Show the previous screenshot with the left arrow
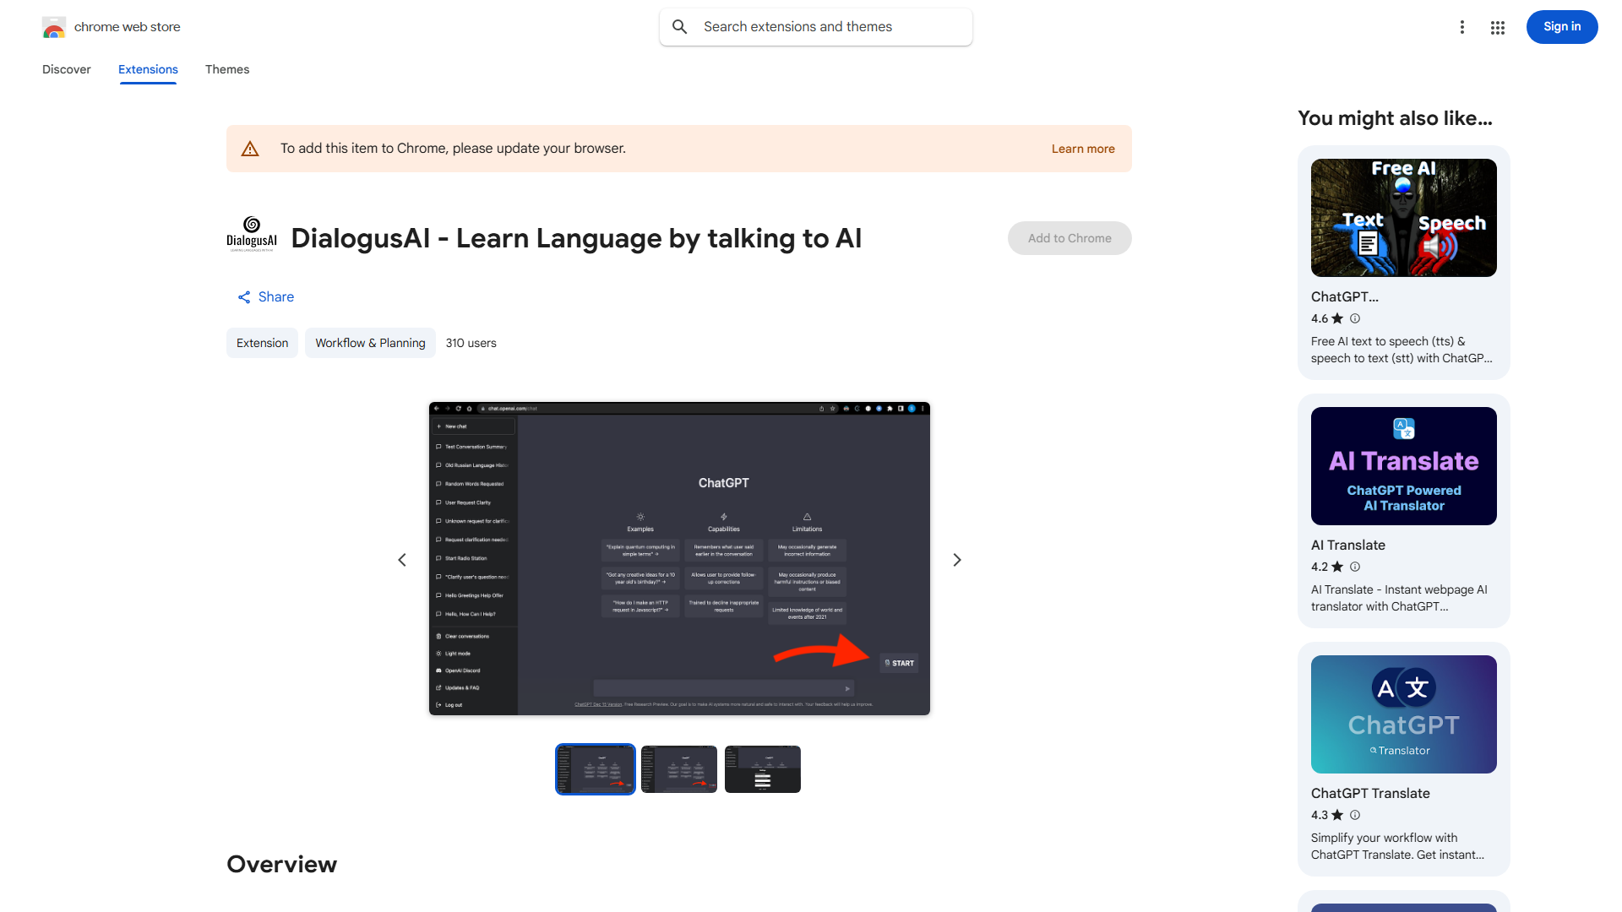Image resolution: width=1622 pixels, height=912 pixels. pos(402,559)
